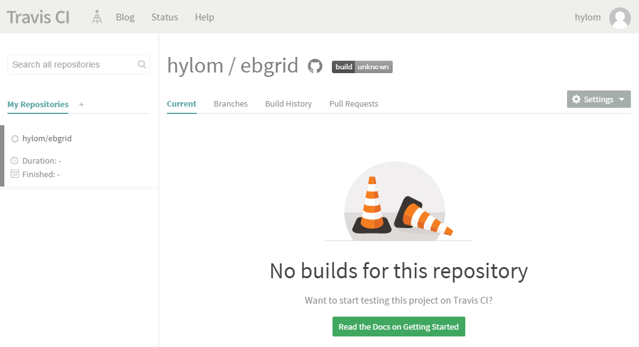Select the My Repositories tab

(x=38, y=105)
